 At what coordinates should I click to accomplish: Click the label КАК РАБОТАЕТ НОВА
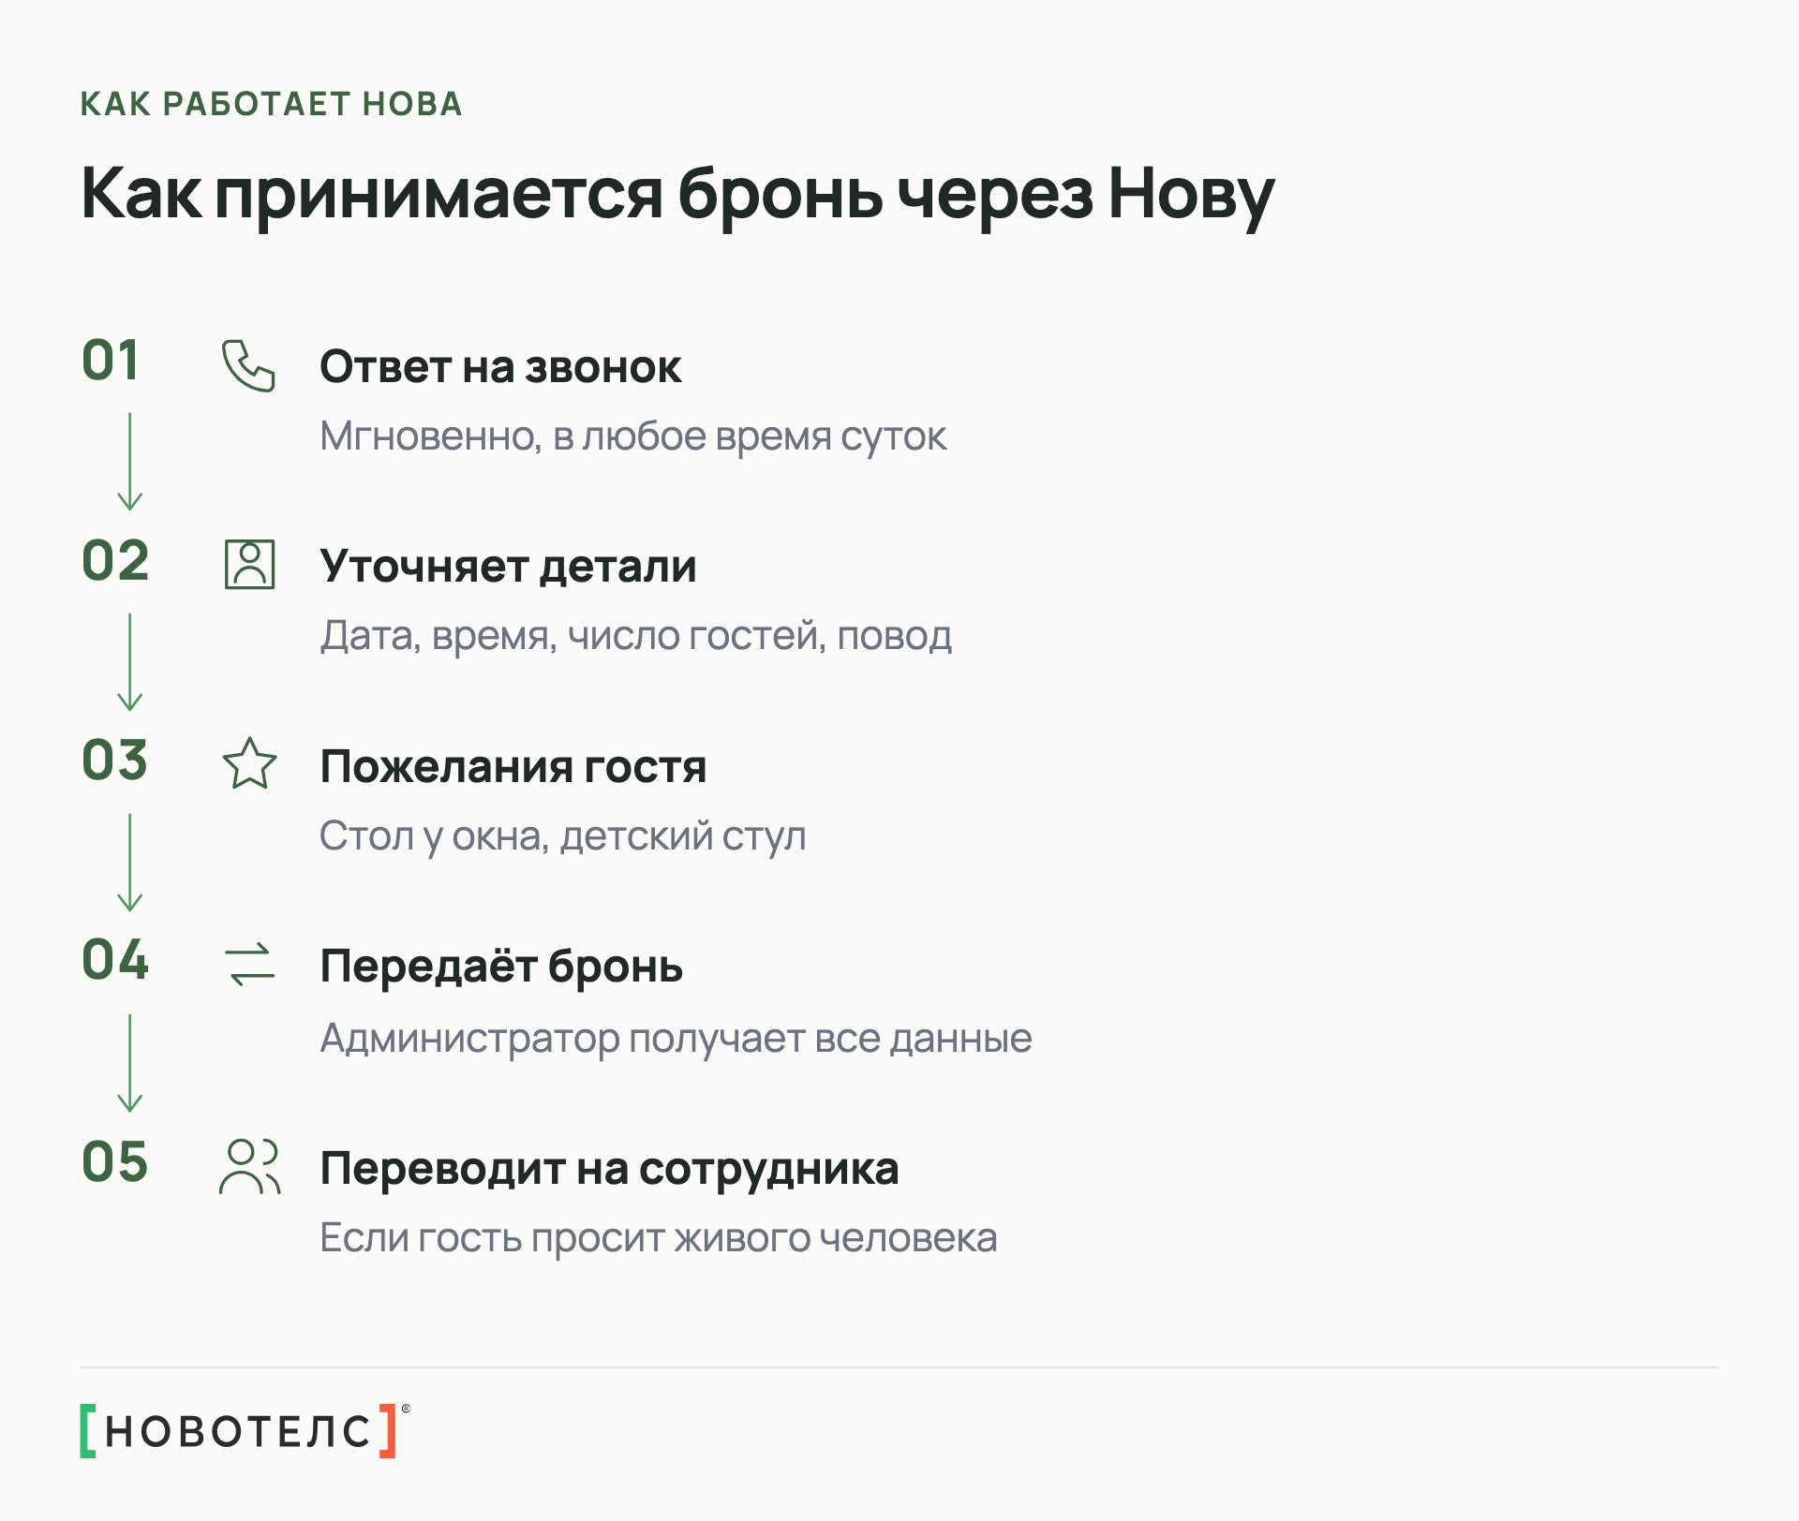coord(272,104)
